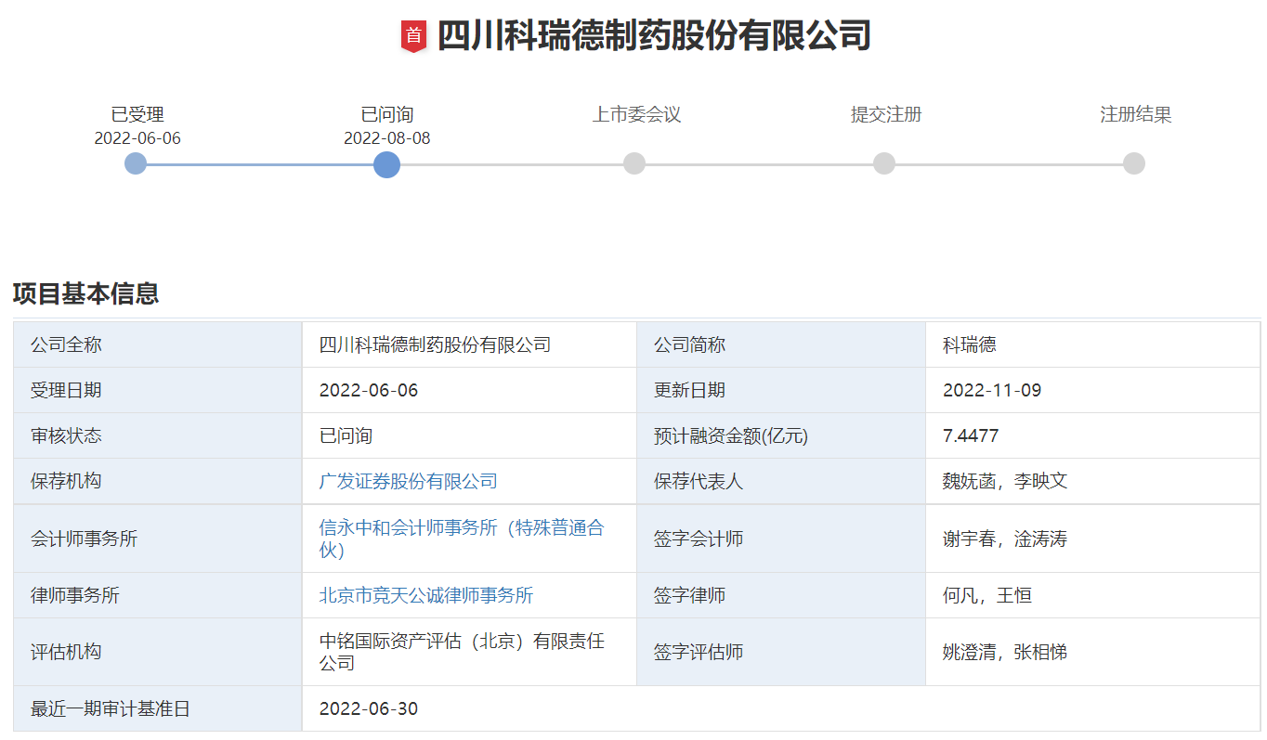Click the 提交注册 step label

[885, 114]
